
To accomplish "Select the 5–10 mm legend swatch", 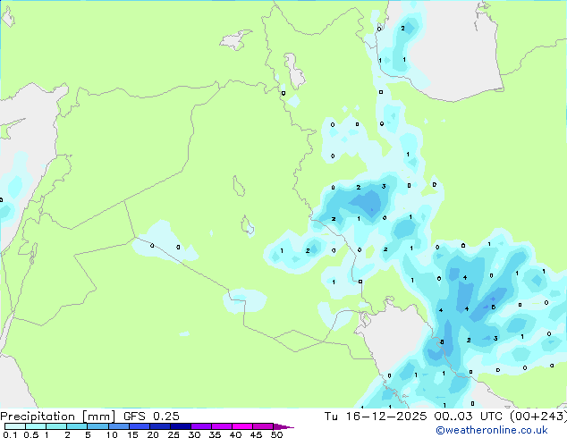I will (x=97, y=426).
